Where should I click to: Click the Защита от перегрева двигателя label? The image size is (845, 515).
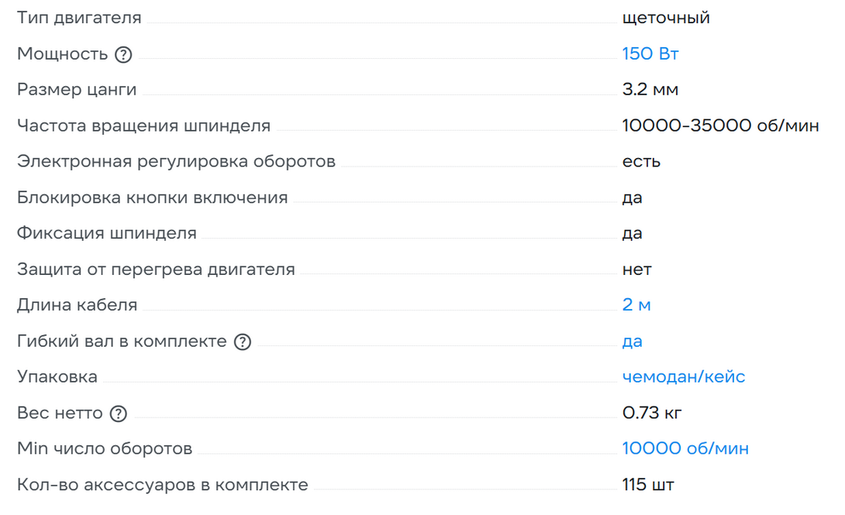(x=156, y=270)
